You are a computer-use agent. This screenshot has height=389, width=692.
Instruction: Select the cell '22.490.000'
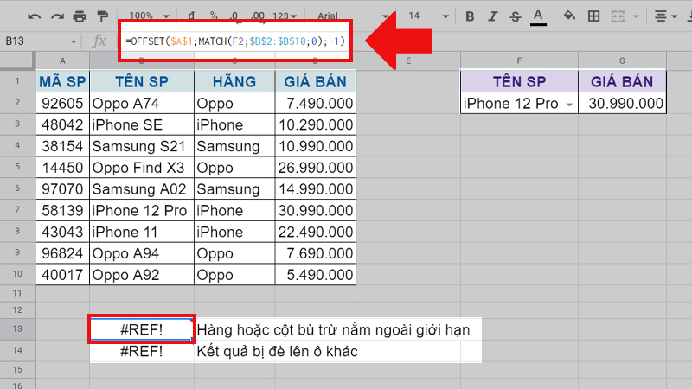(316, 232)
